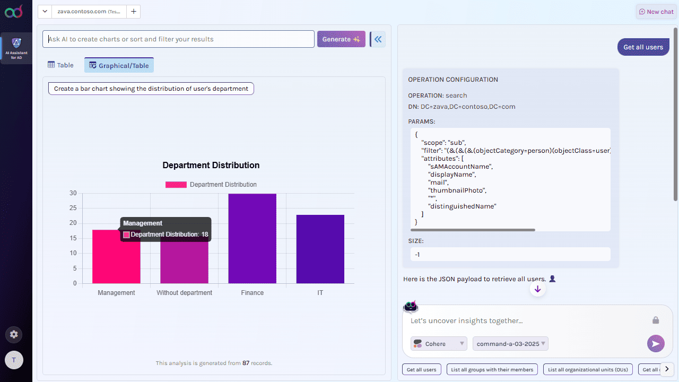Click the T user avatar at sidebar bottom

[x=14, y=360]
